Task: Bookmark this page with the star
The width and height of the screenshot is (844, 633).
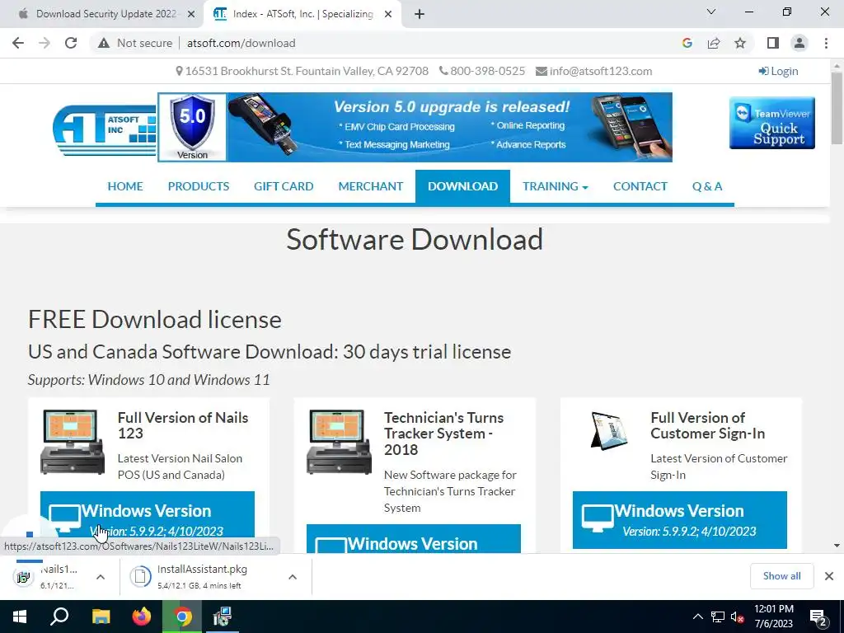Action: (740, 43)
